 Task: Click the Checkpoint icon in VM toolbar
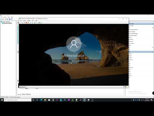(x=35, y=23)
